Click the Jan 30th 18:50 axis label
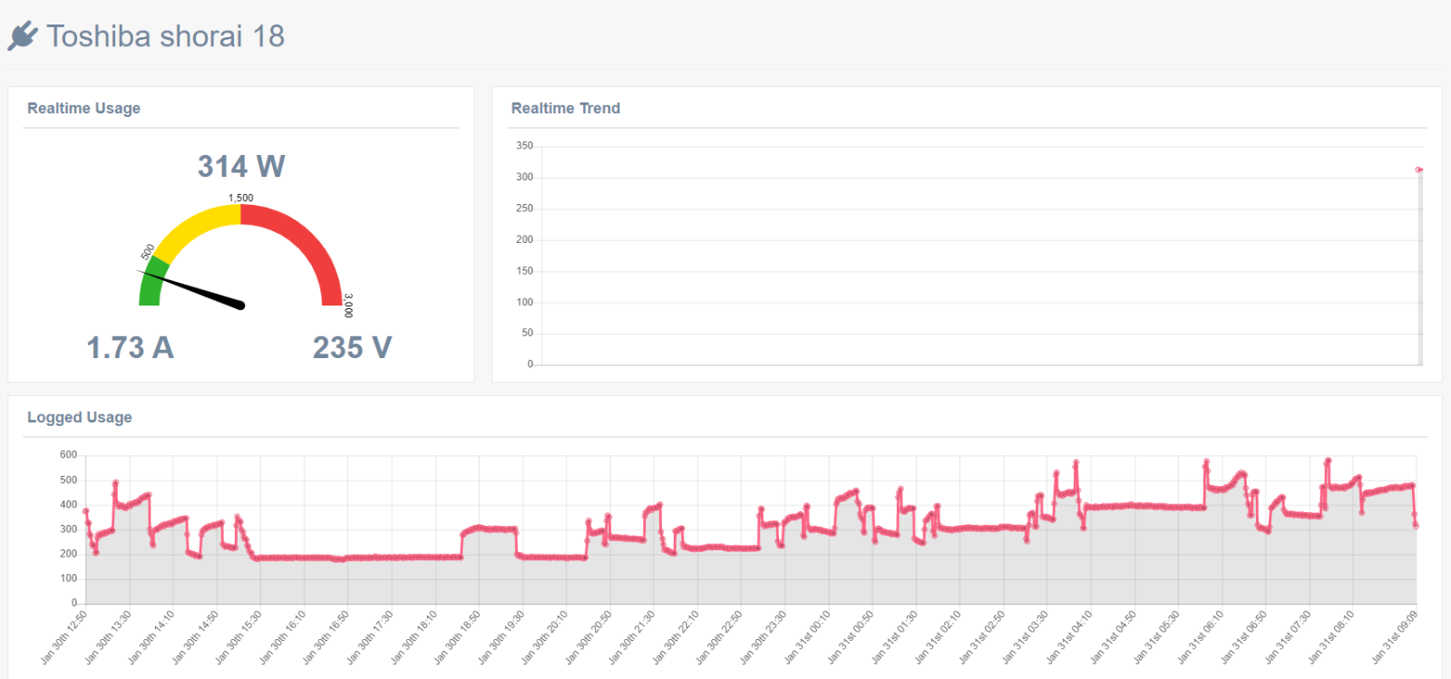The image size is (1451, 679). click(x=457, y=637)
